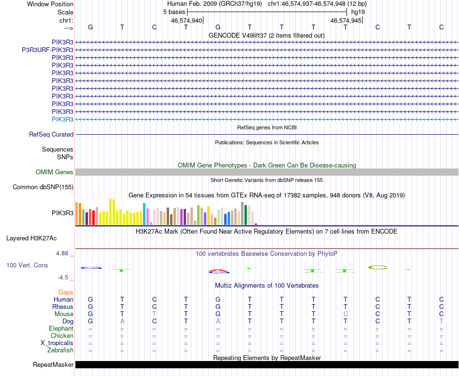Click the chr1:46,574,937-46,574,948 position text
Screen dimensions: 459x376
pos(317,4)
